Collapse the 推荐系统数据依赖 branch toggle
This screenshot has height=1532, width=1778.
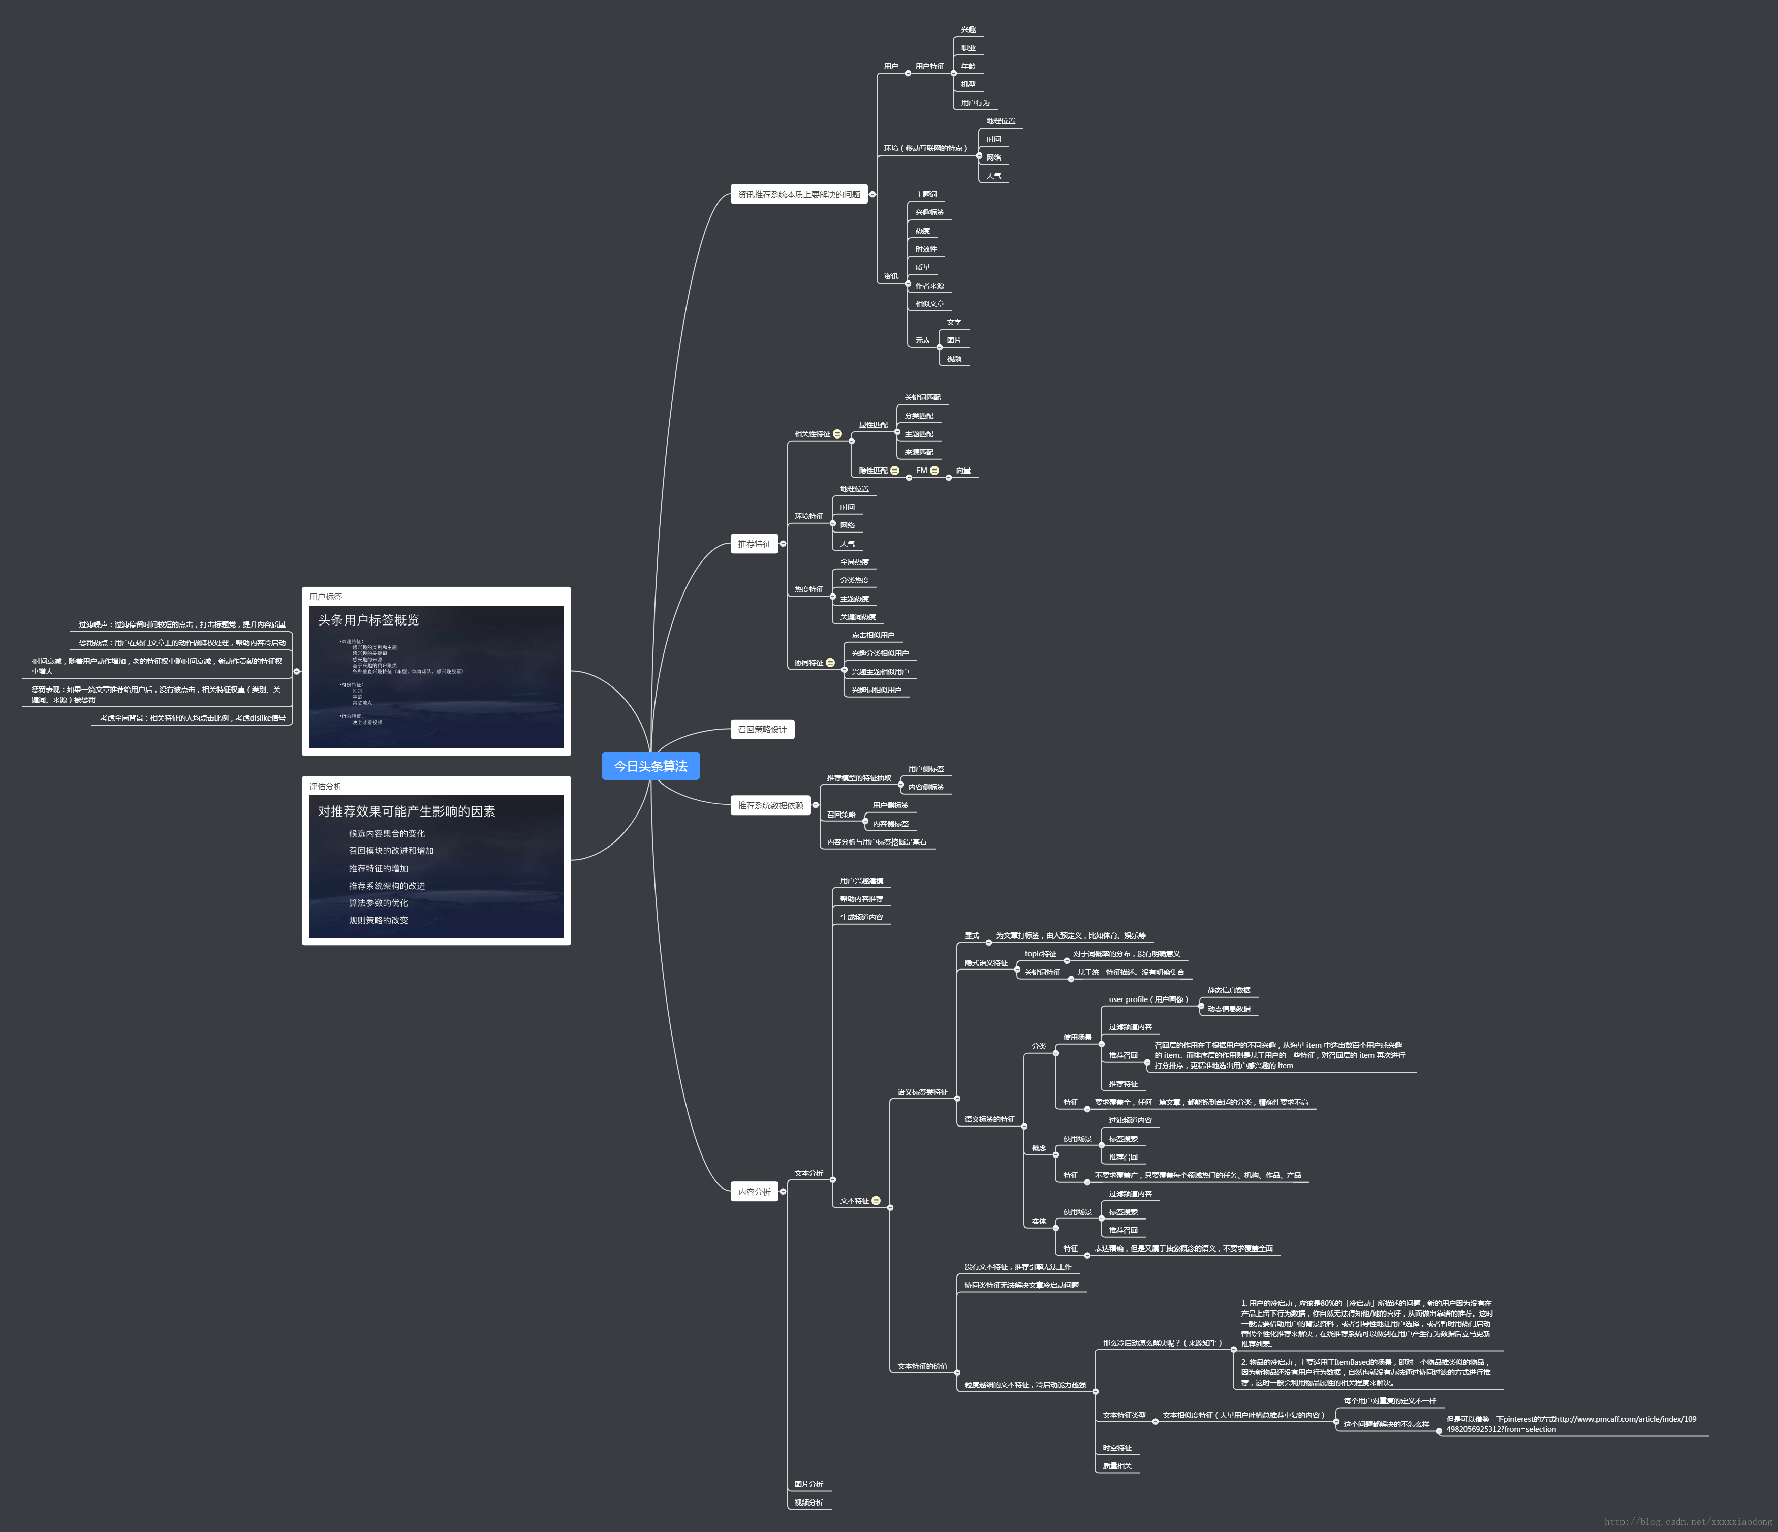tap(815, 805)
